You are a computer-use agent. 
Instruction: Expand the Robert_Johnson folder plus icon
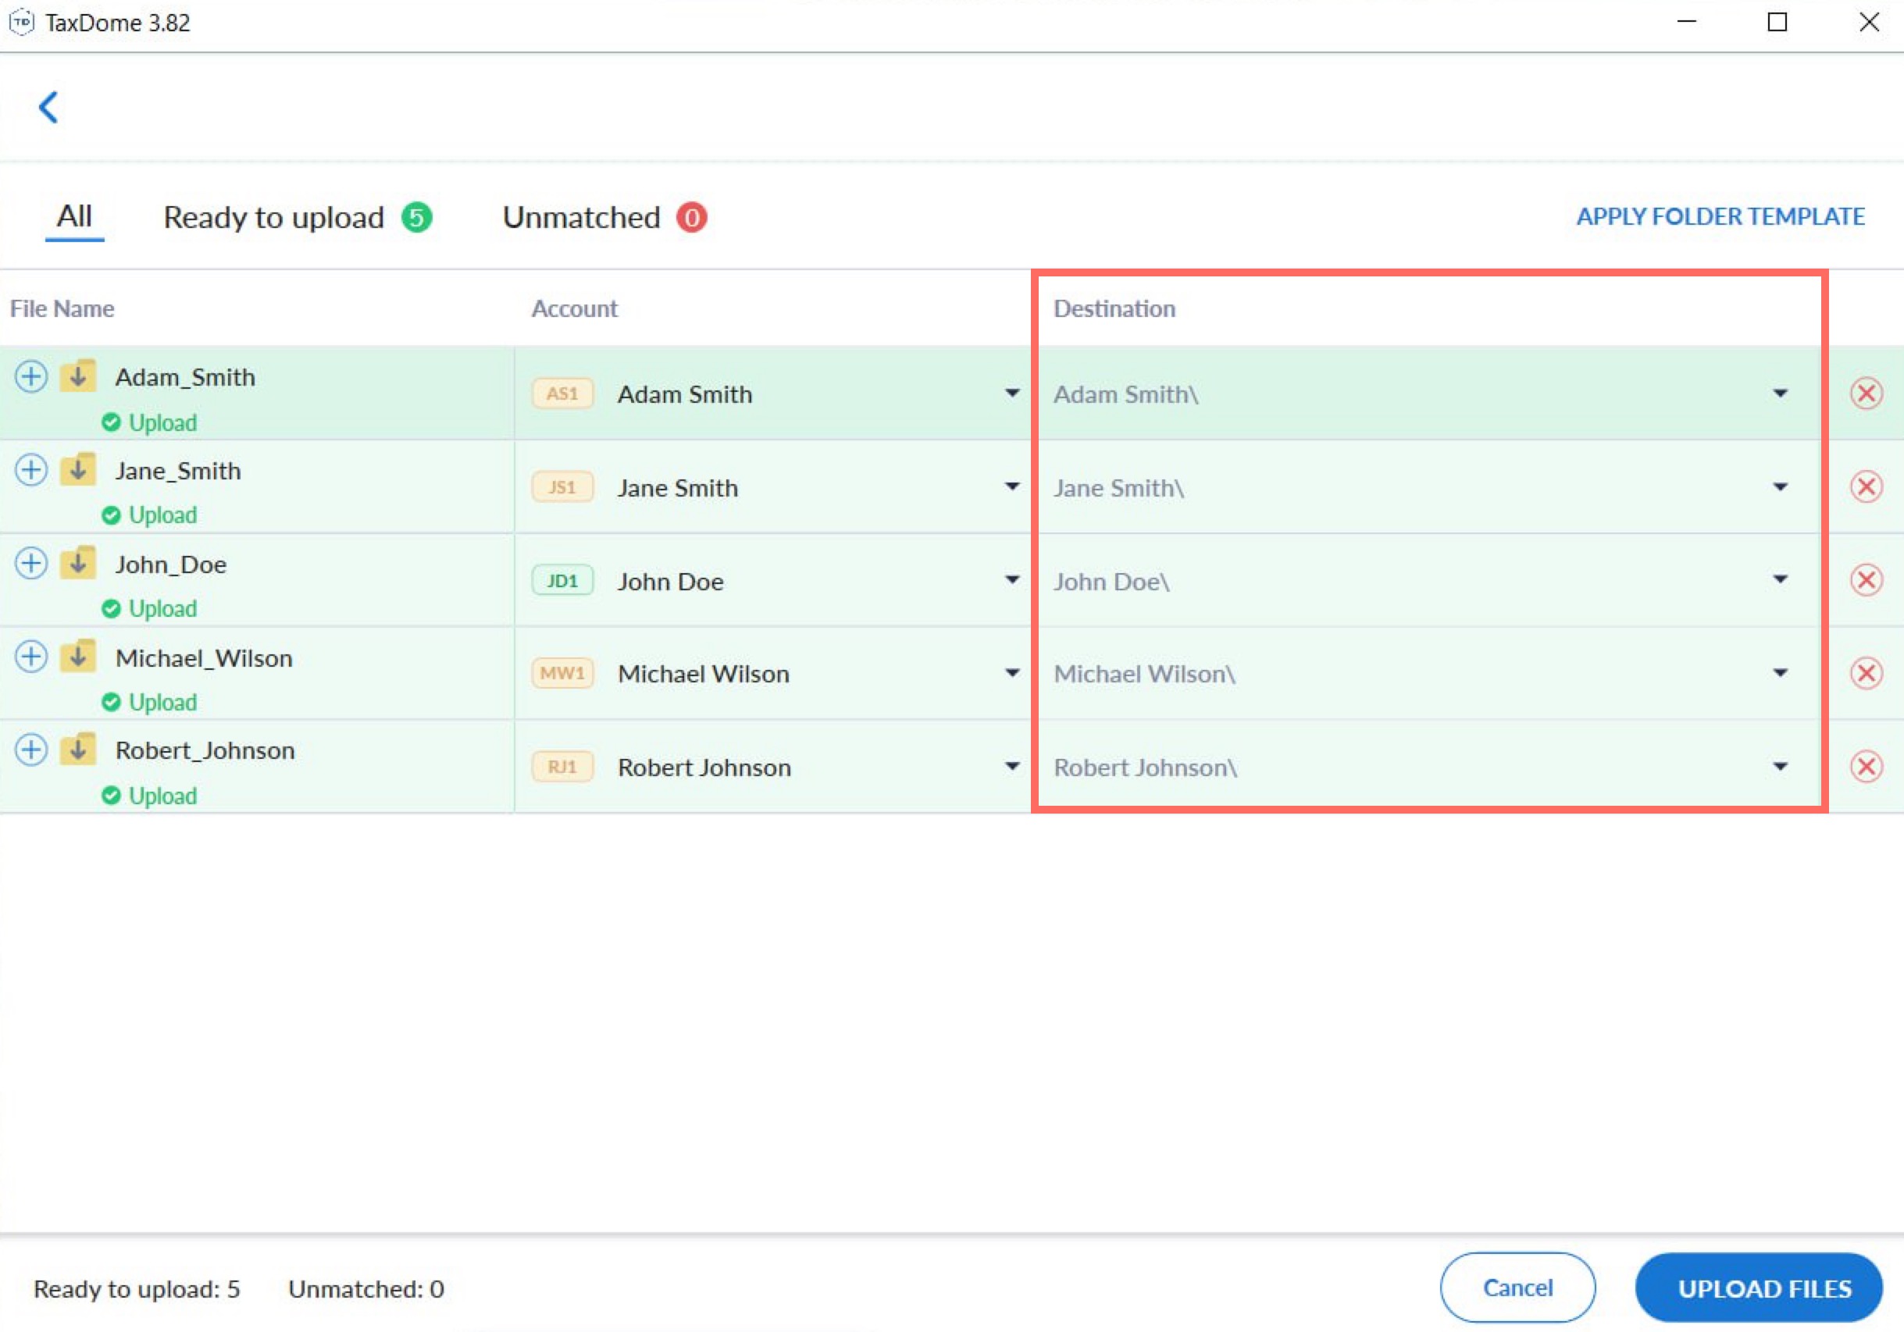(30, 750)
